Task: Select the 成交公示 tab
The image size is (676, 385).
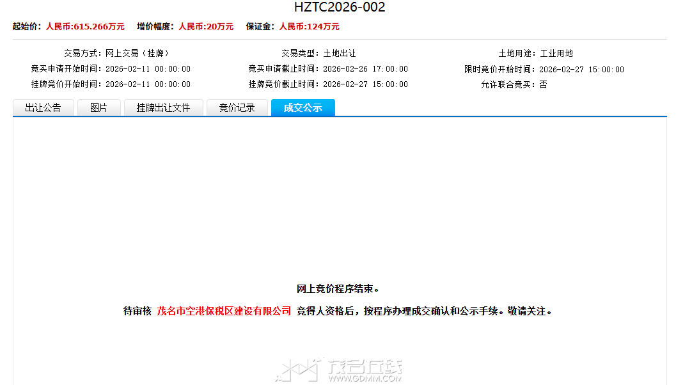Action: 303,108
